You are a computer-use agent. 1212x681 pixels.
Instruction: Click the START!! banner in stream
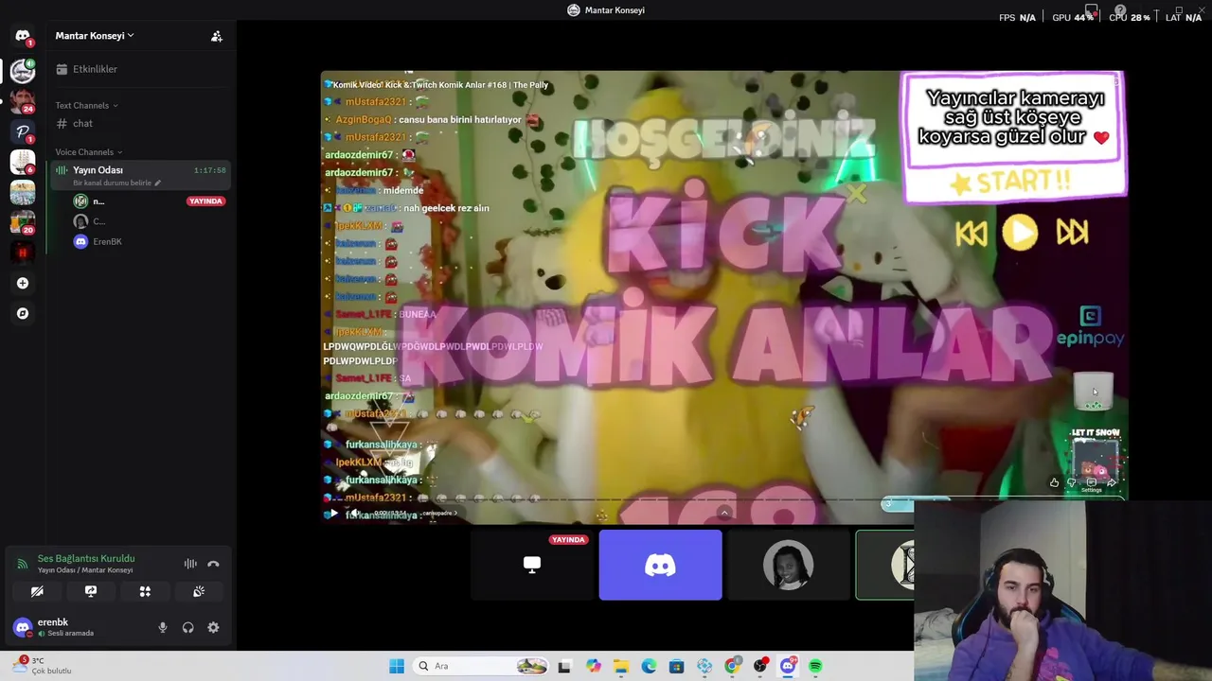pyautogui.click(x=1011, y=181)
